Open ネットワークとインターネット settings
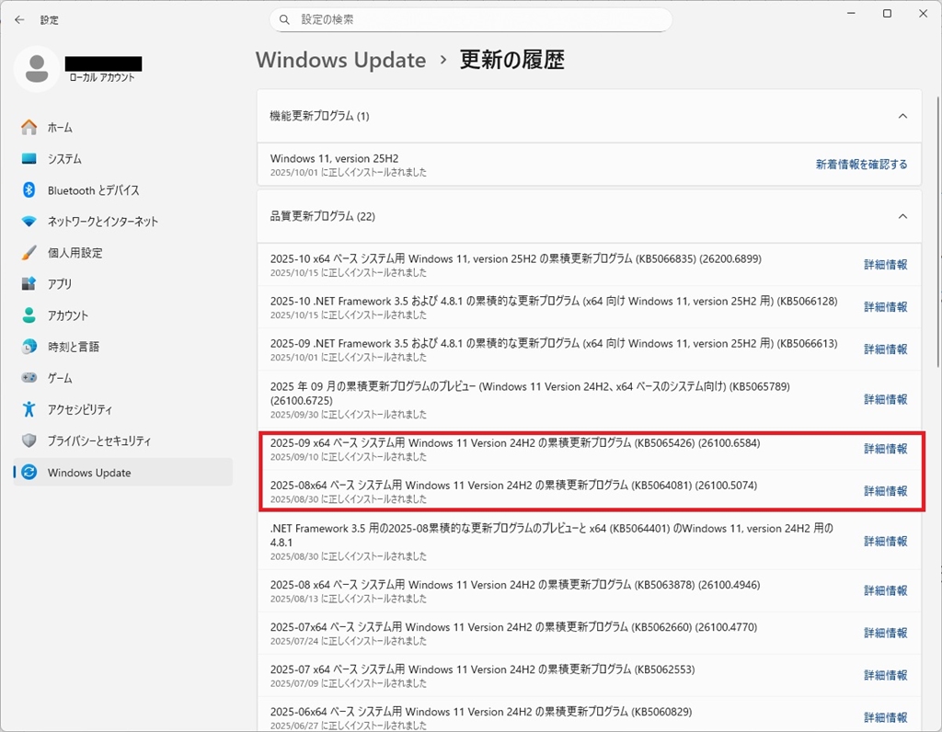942x732 pixels. coord(122,221)
